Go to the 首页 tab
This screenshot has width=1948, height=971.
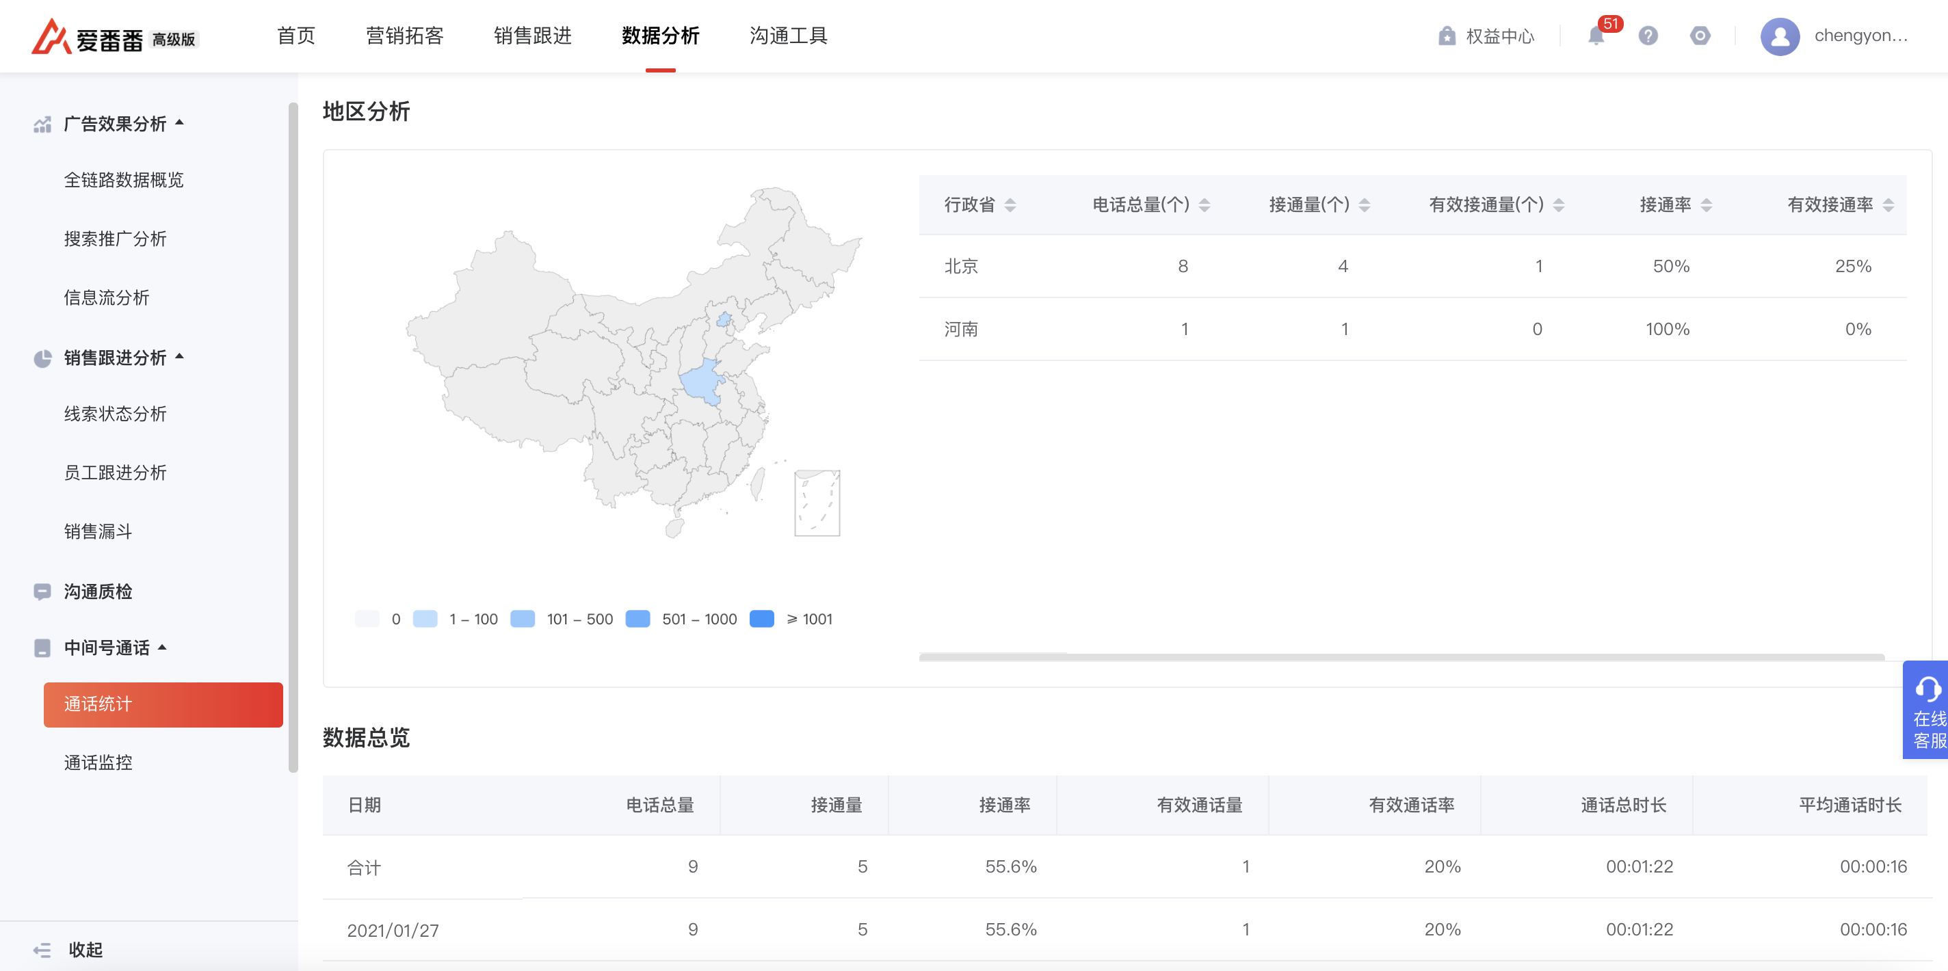pos(295,36)
